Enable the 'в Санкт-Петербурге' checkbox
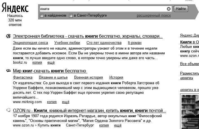Image resolution: width=199 pixels, height=129 pixels. (x=71, y=15)
